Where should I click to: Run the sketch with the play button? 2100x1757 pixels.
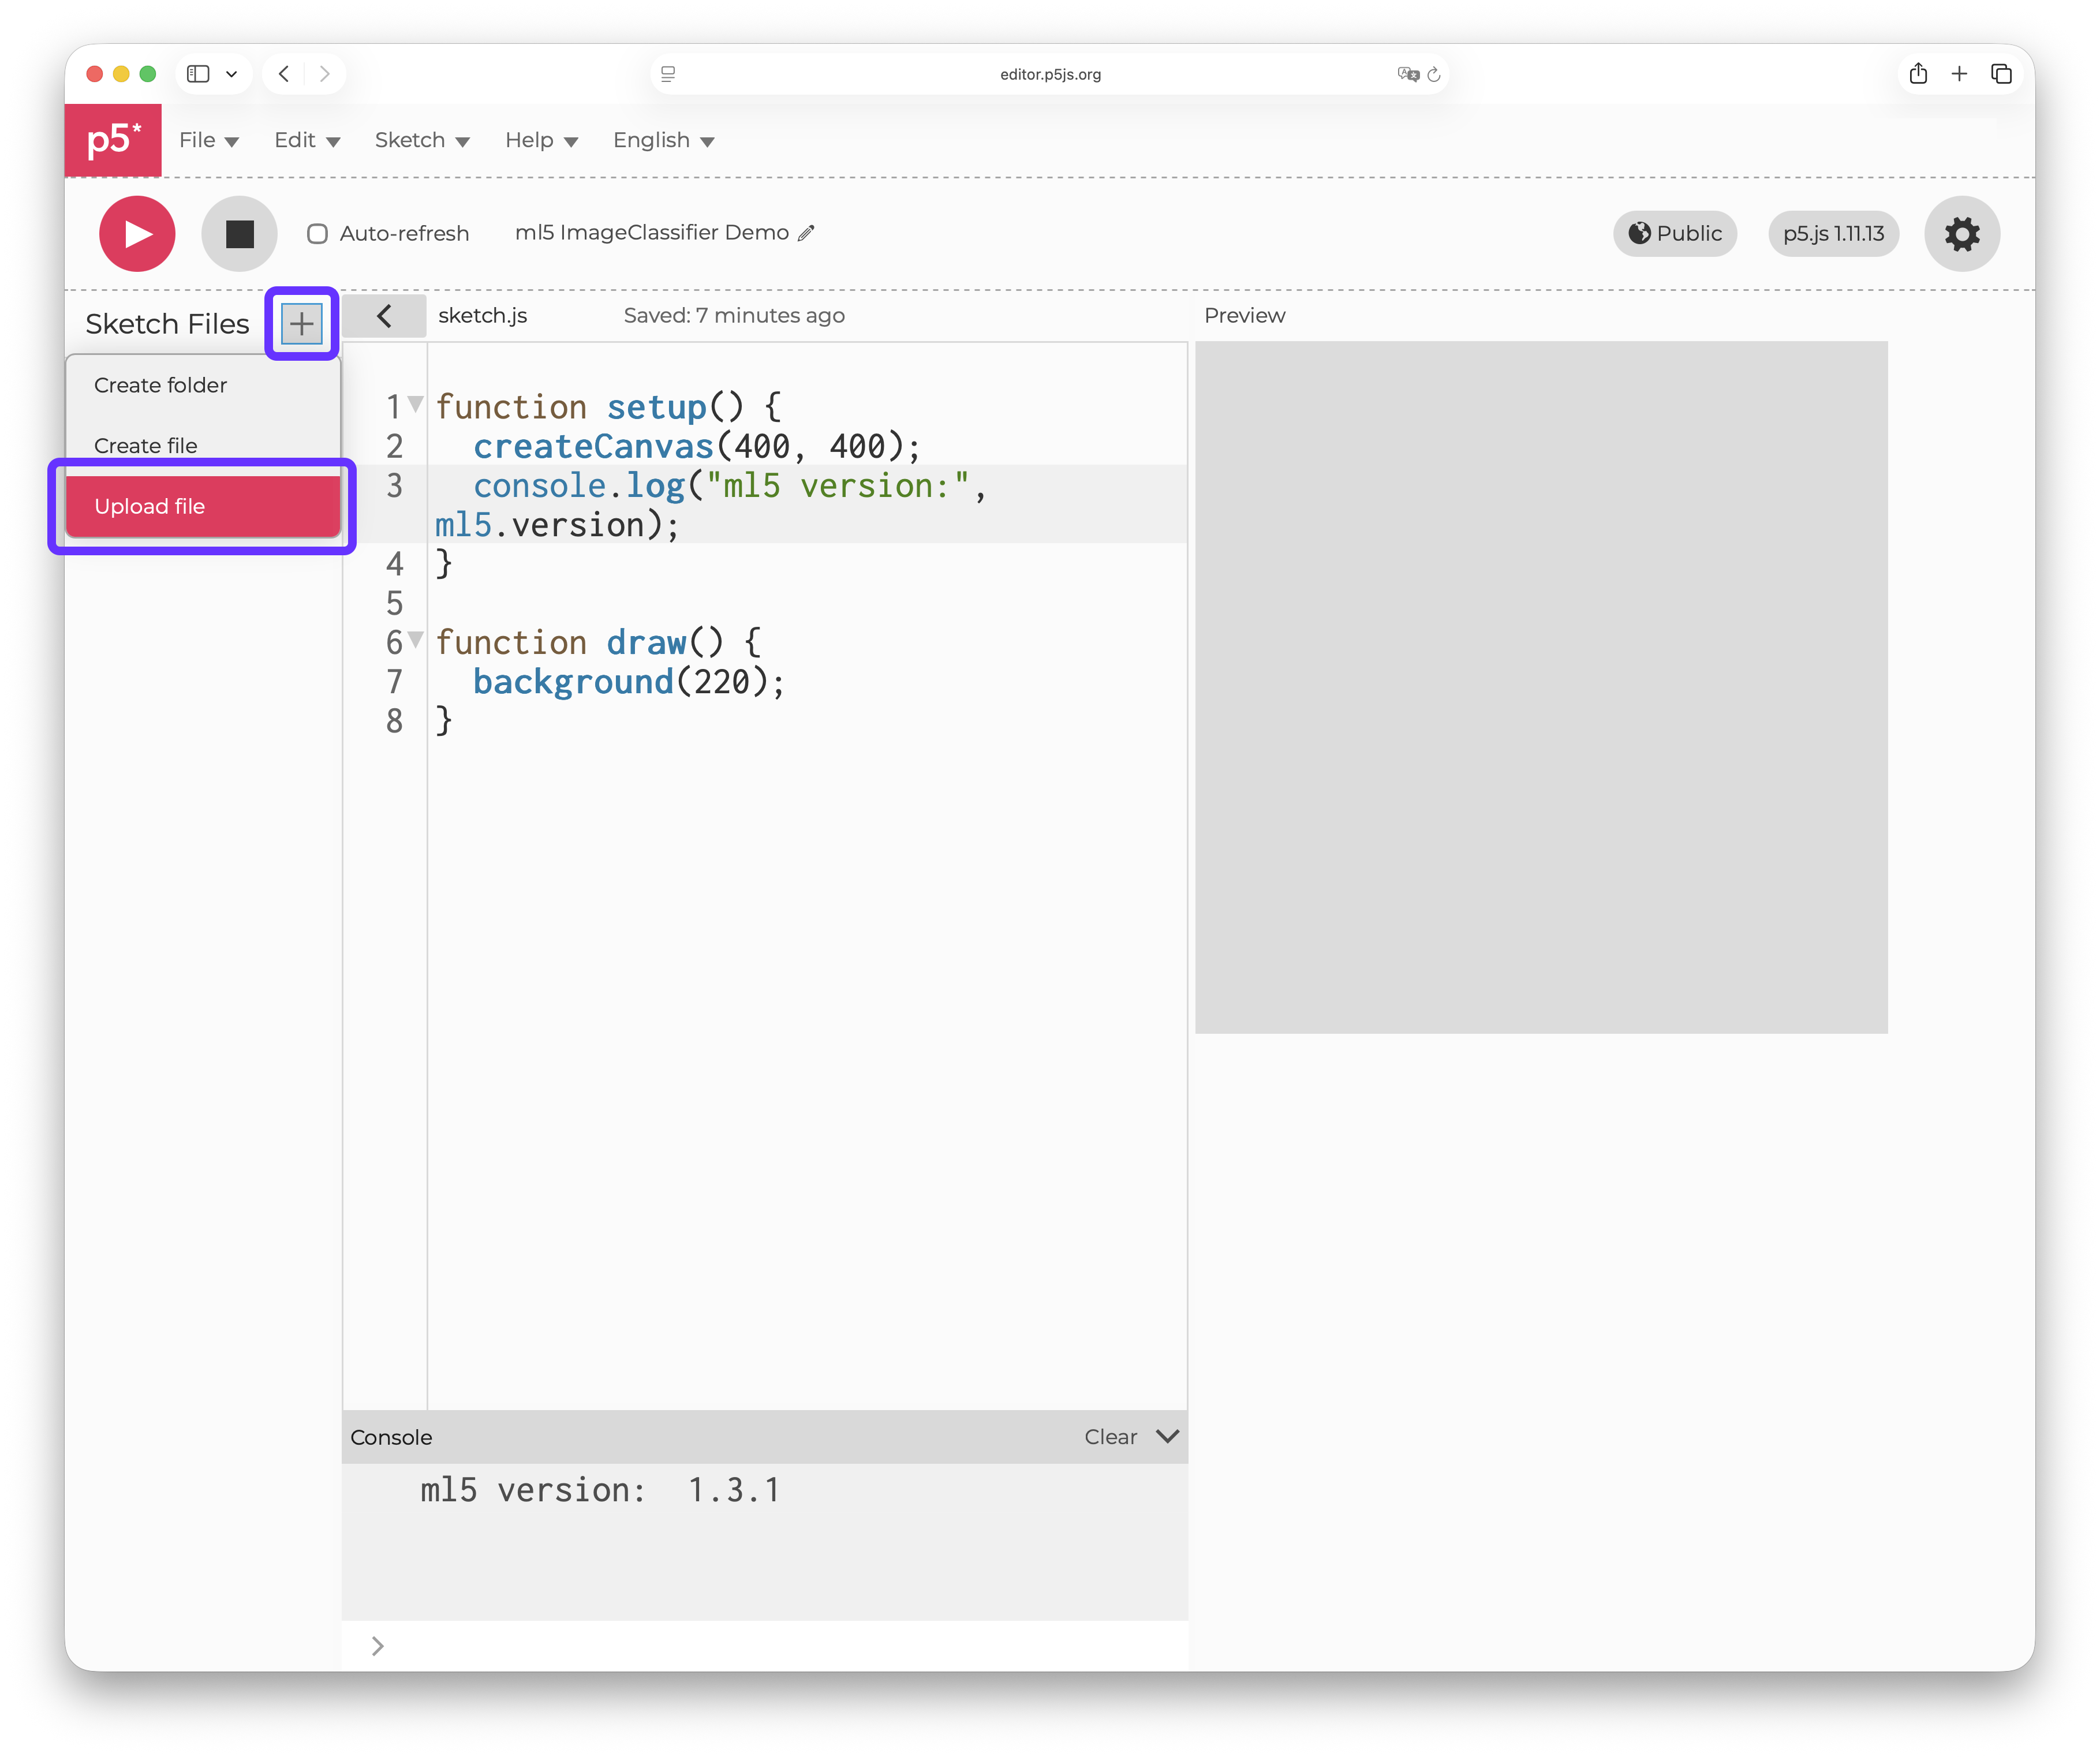click(137, 234)
